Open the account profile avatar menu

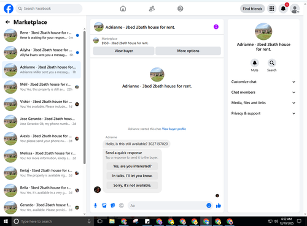[295, 9]
